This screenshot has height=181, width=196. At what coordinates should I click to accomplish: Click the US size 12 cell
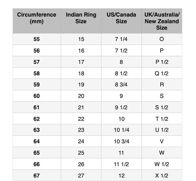[x=121, y=175]
